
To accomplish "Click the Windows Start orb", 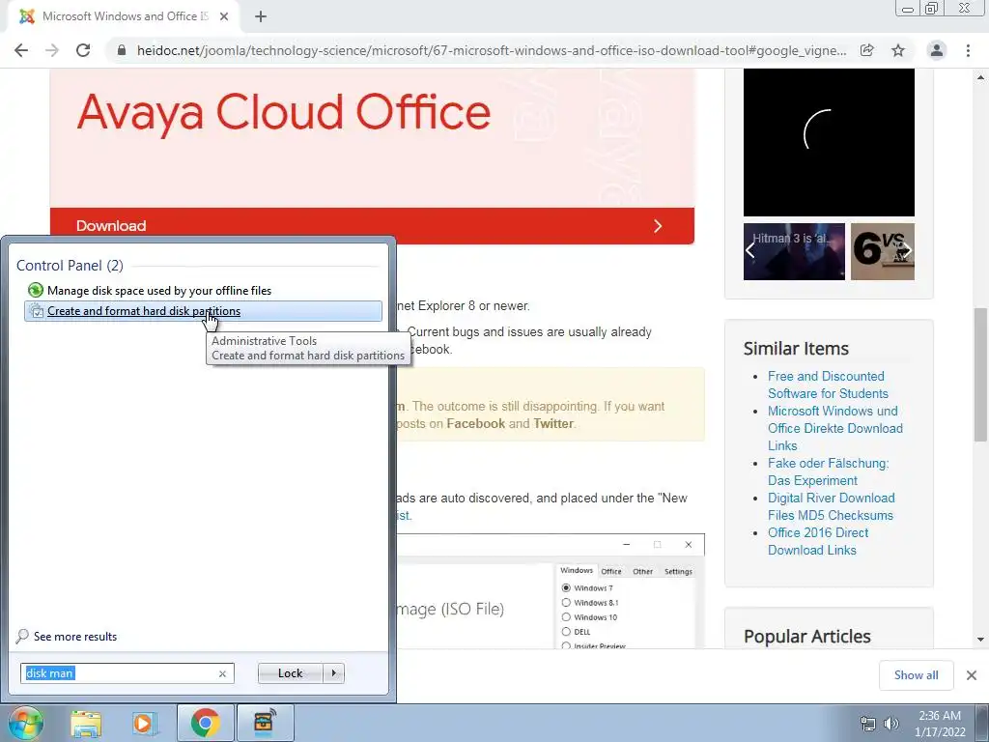I will coord(25,723).
